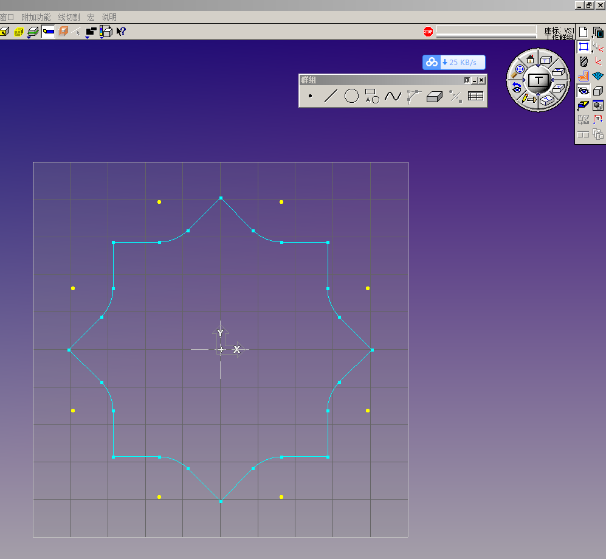This screenshot has width=606, height=559.
Task: Expand dropdown under black windows icon
Action: click(x=88, y=38)
